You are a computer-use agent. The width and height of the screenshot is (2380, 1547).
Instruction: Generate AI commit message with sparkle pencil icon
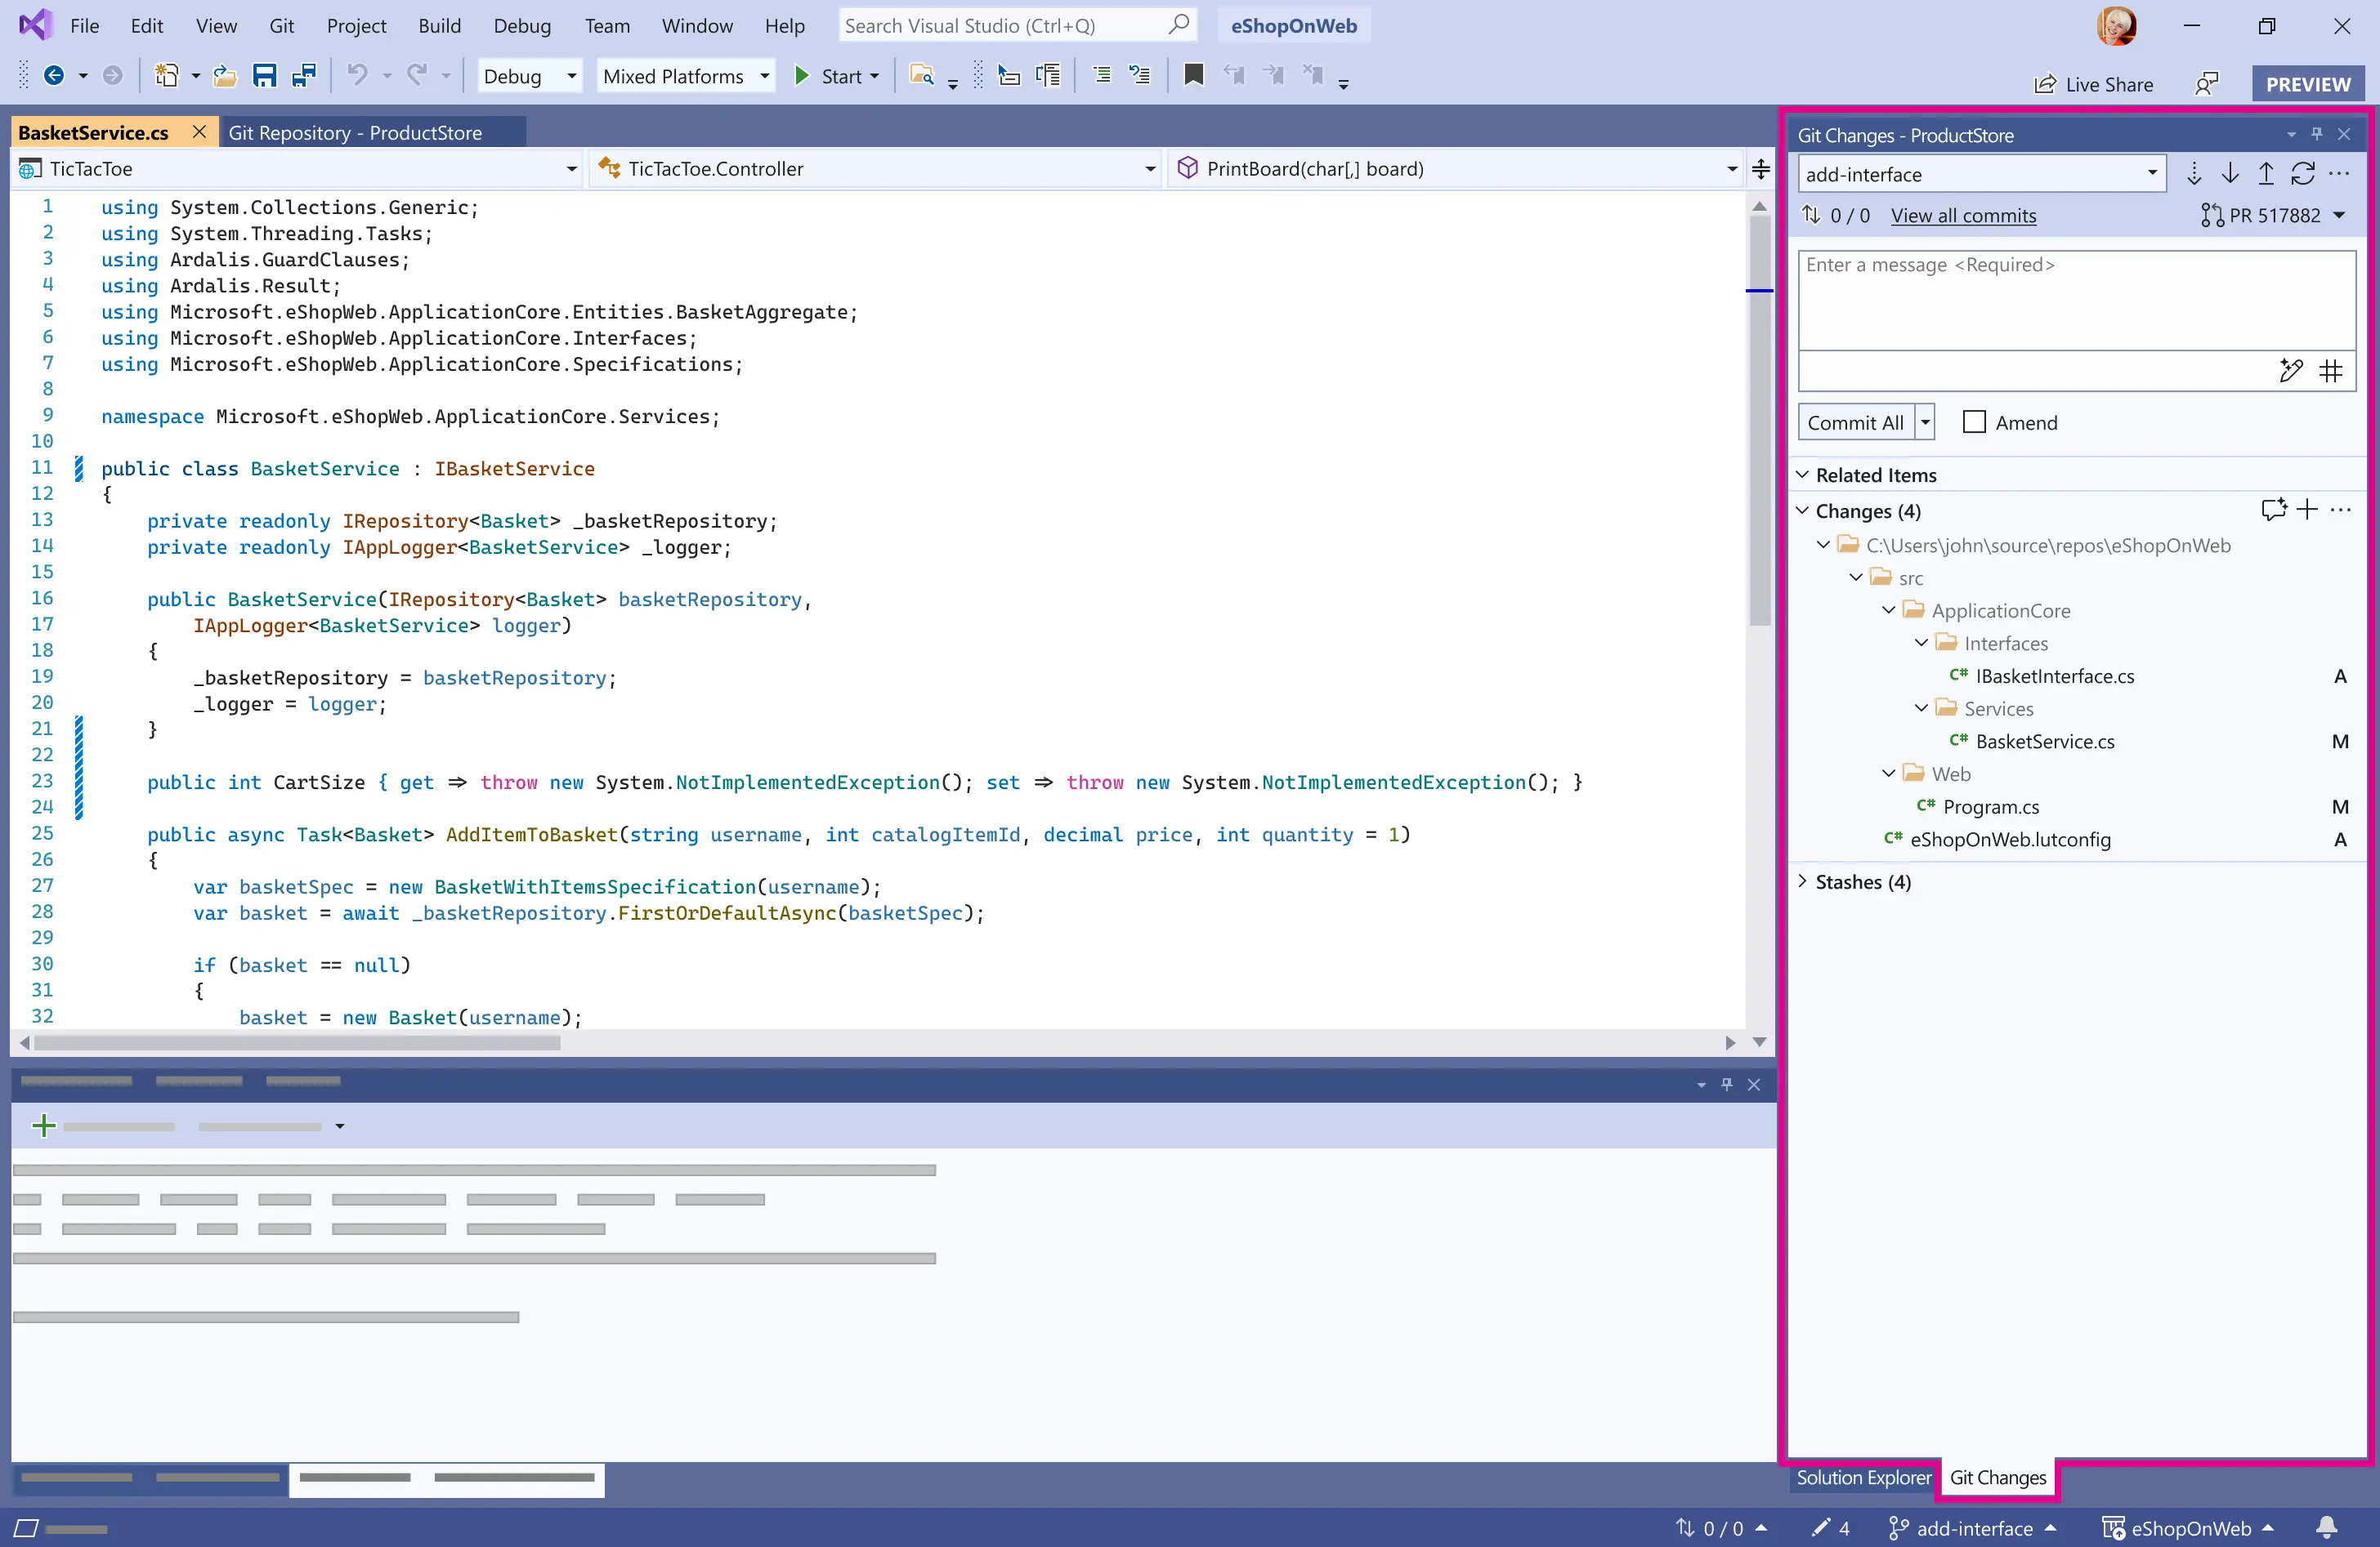point(2291,371)
